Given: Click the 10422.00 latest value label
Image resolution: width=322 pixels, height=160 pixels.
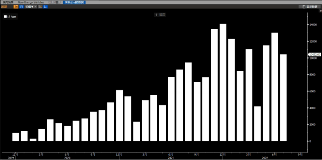Looking at the screenshot, I should pos(314,54).
